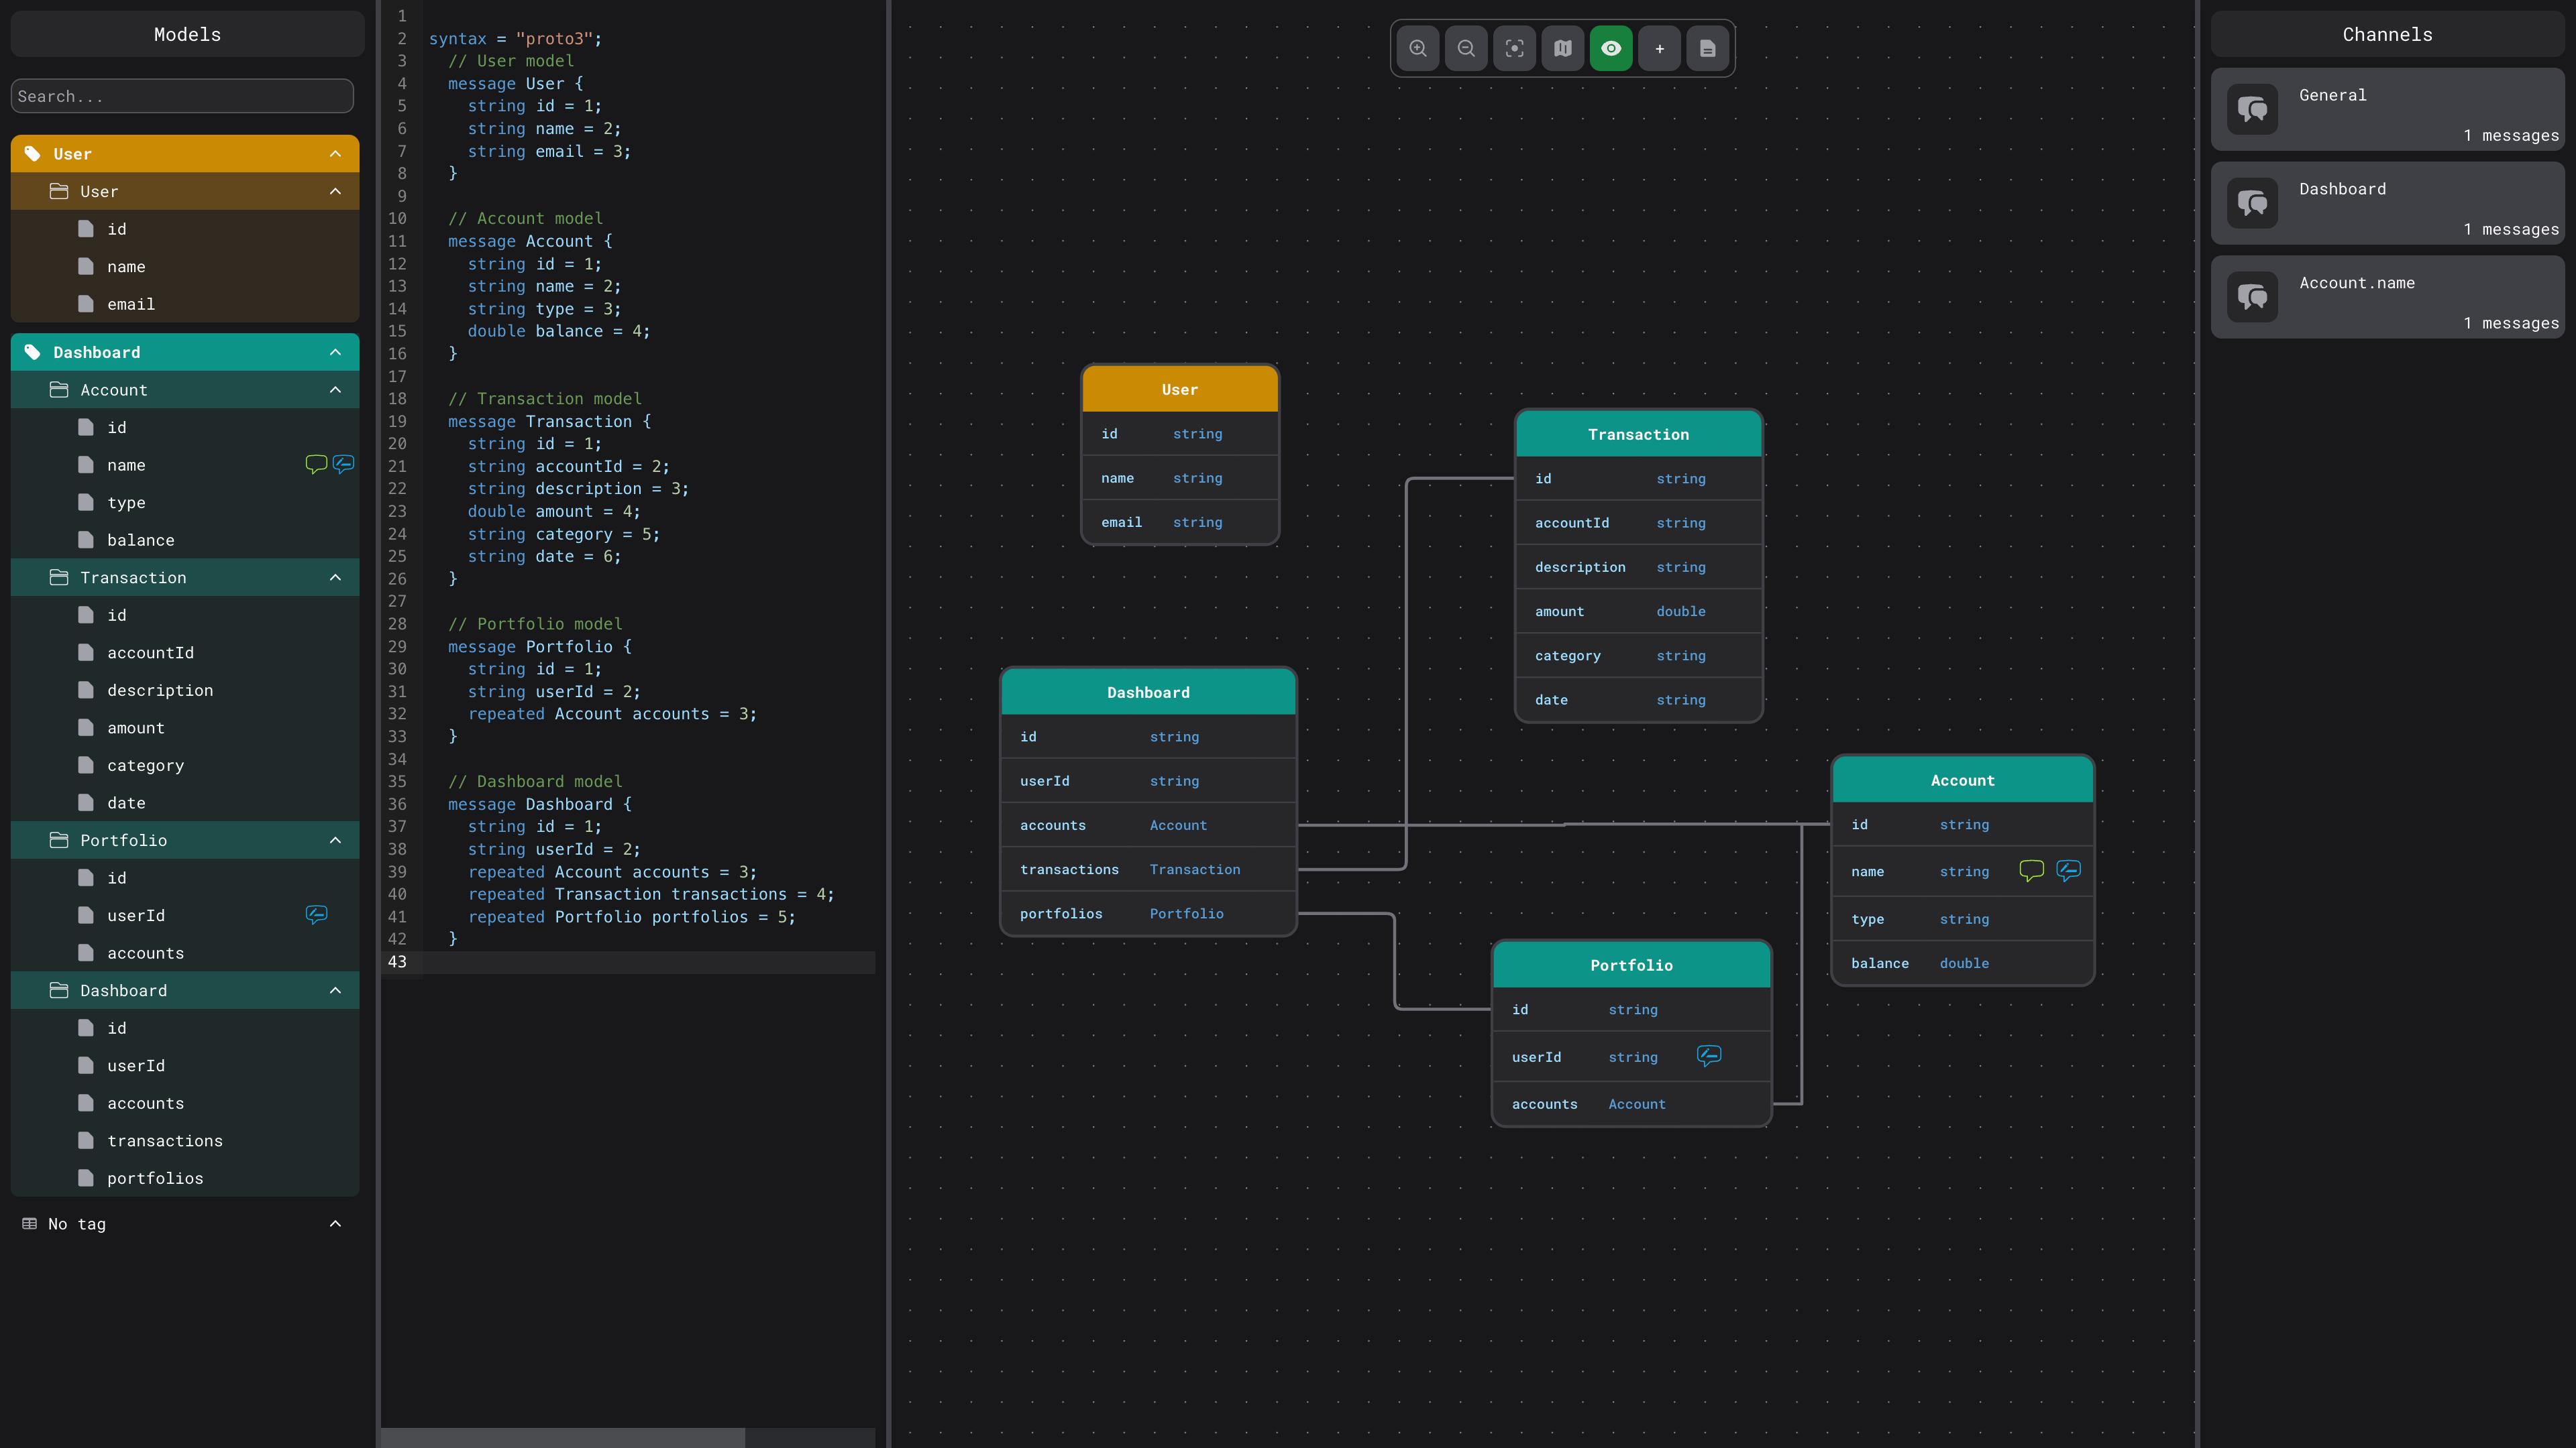Collapse the User tag group
This screenshot has height=1448, width=2576.
(x=335, y=154)
